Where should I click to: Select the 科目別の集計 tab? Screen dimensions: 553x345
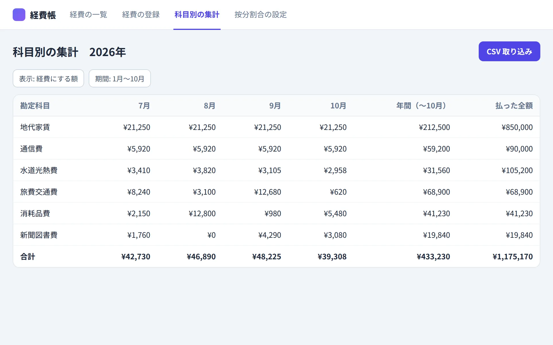pos(197,15)
